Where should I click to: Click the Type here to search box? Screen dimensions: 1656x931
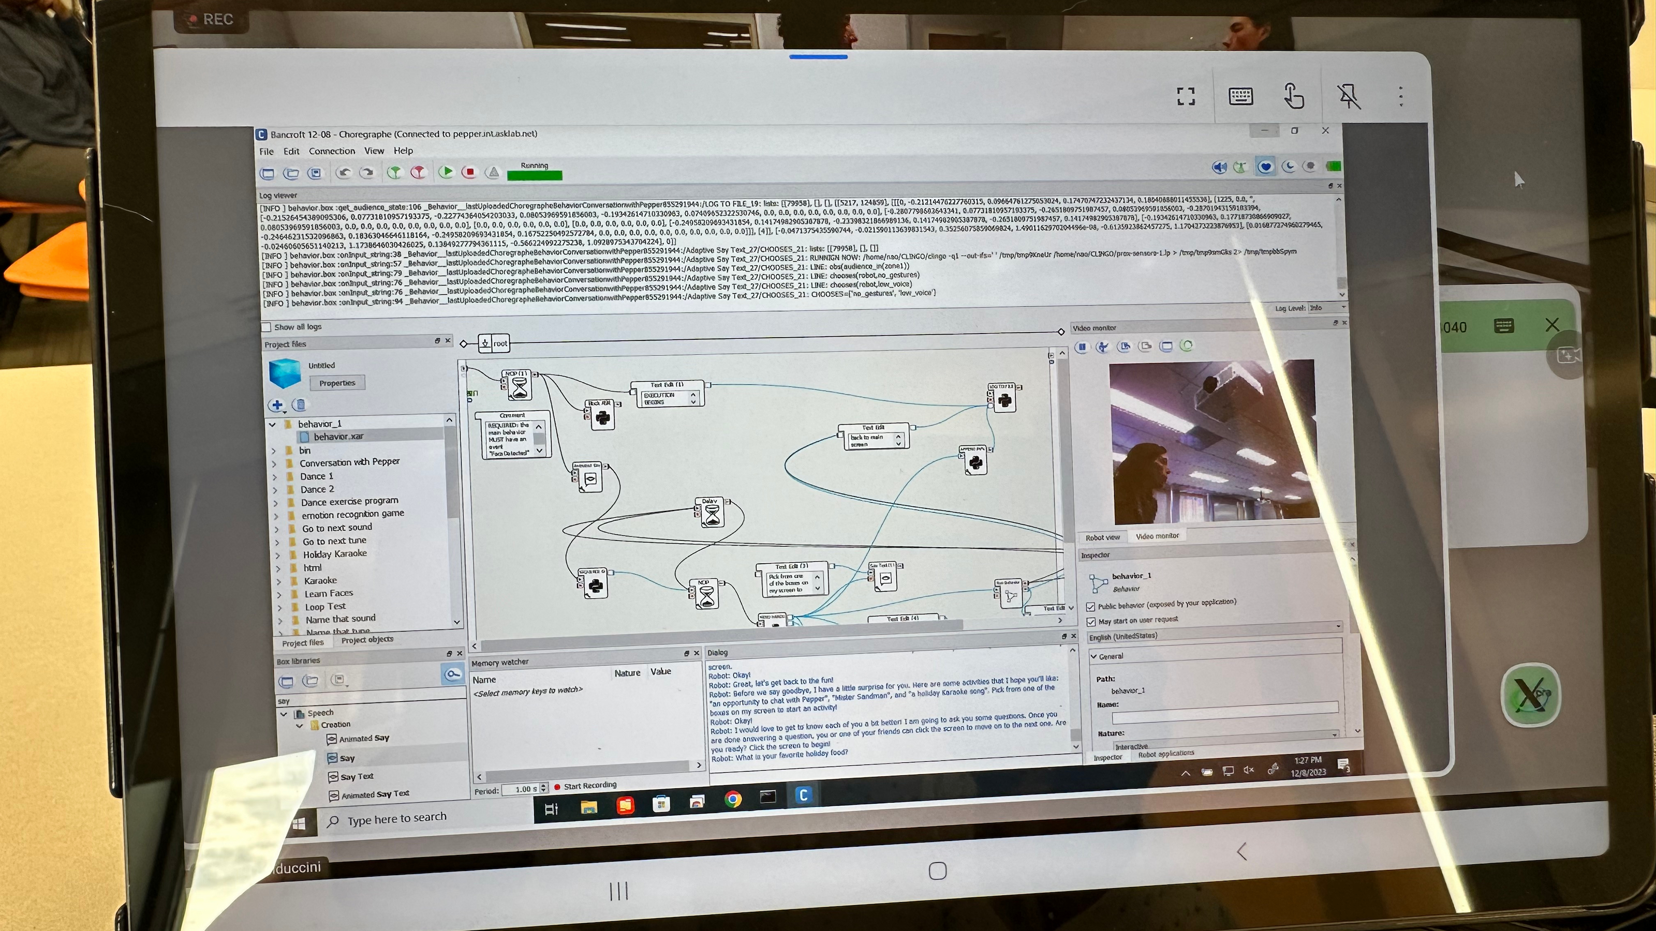(424, 819)
